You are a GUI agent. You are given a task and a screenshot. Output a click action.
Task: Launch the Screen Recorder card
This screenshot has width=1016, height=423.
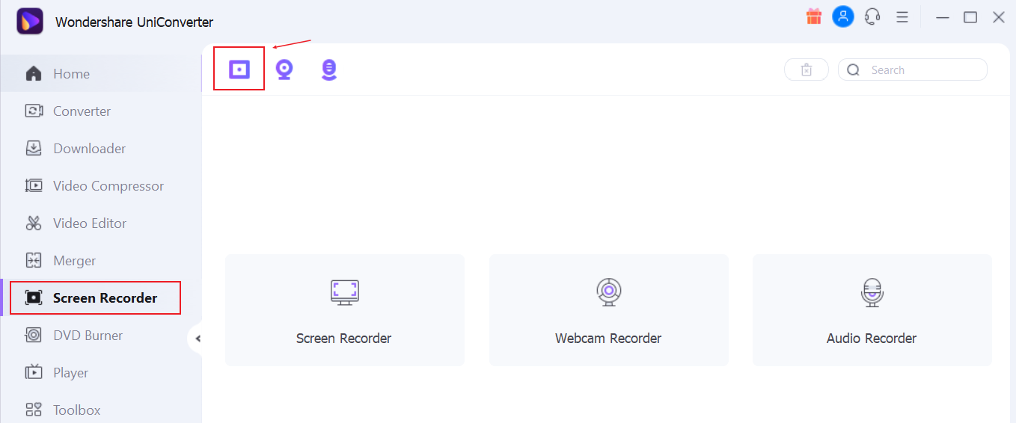pos(344,310)
